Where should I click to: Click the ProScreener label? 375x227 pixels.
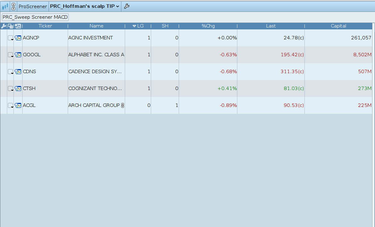point(33,7)
